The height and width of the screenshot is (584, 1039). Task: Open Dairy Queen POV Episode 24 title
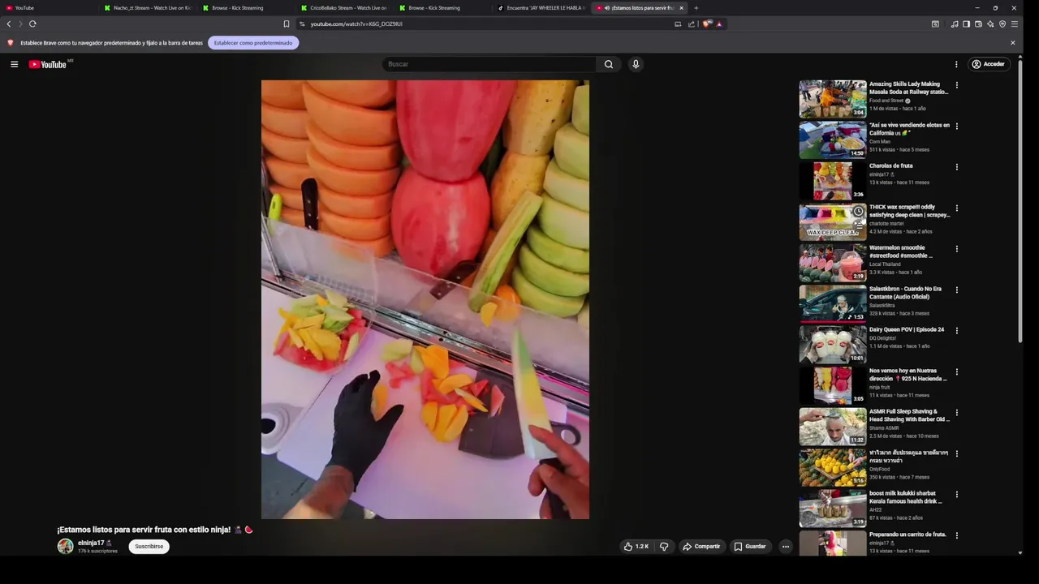coord(907,330)
